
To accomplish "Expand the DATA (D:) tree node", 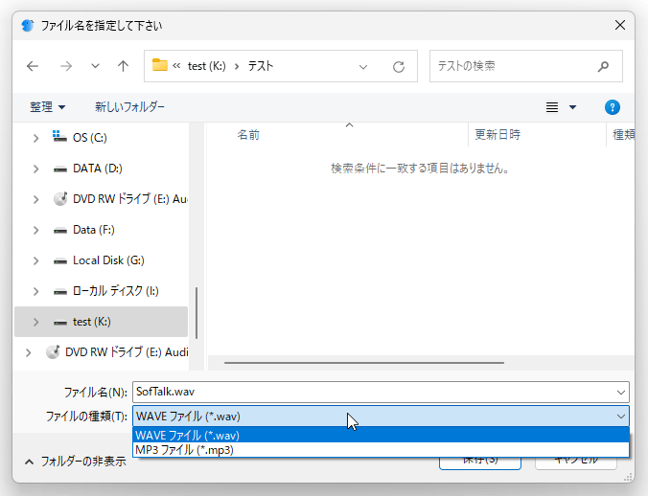I will 36,169.
